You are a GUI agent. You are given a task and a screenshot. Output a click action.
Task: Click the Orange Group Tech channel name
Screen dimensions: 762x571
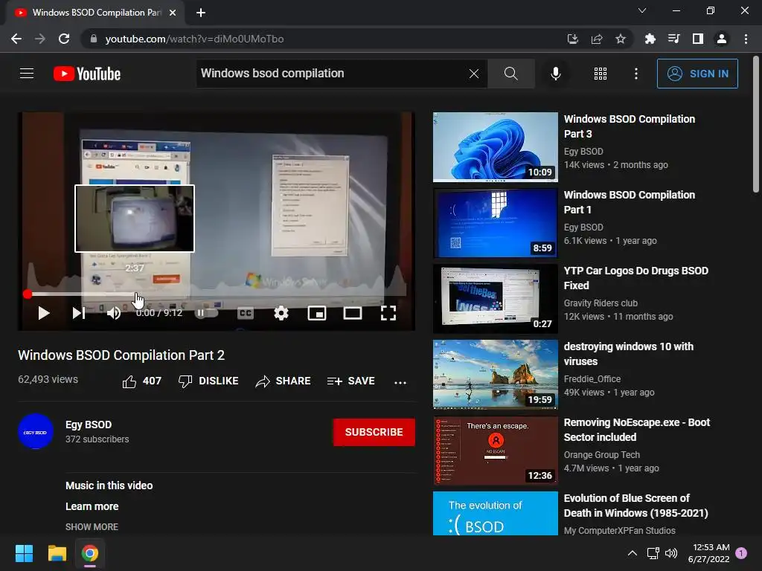(601, 454)
